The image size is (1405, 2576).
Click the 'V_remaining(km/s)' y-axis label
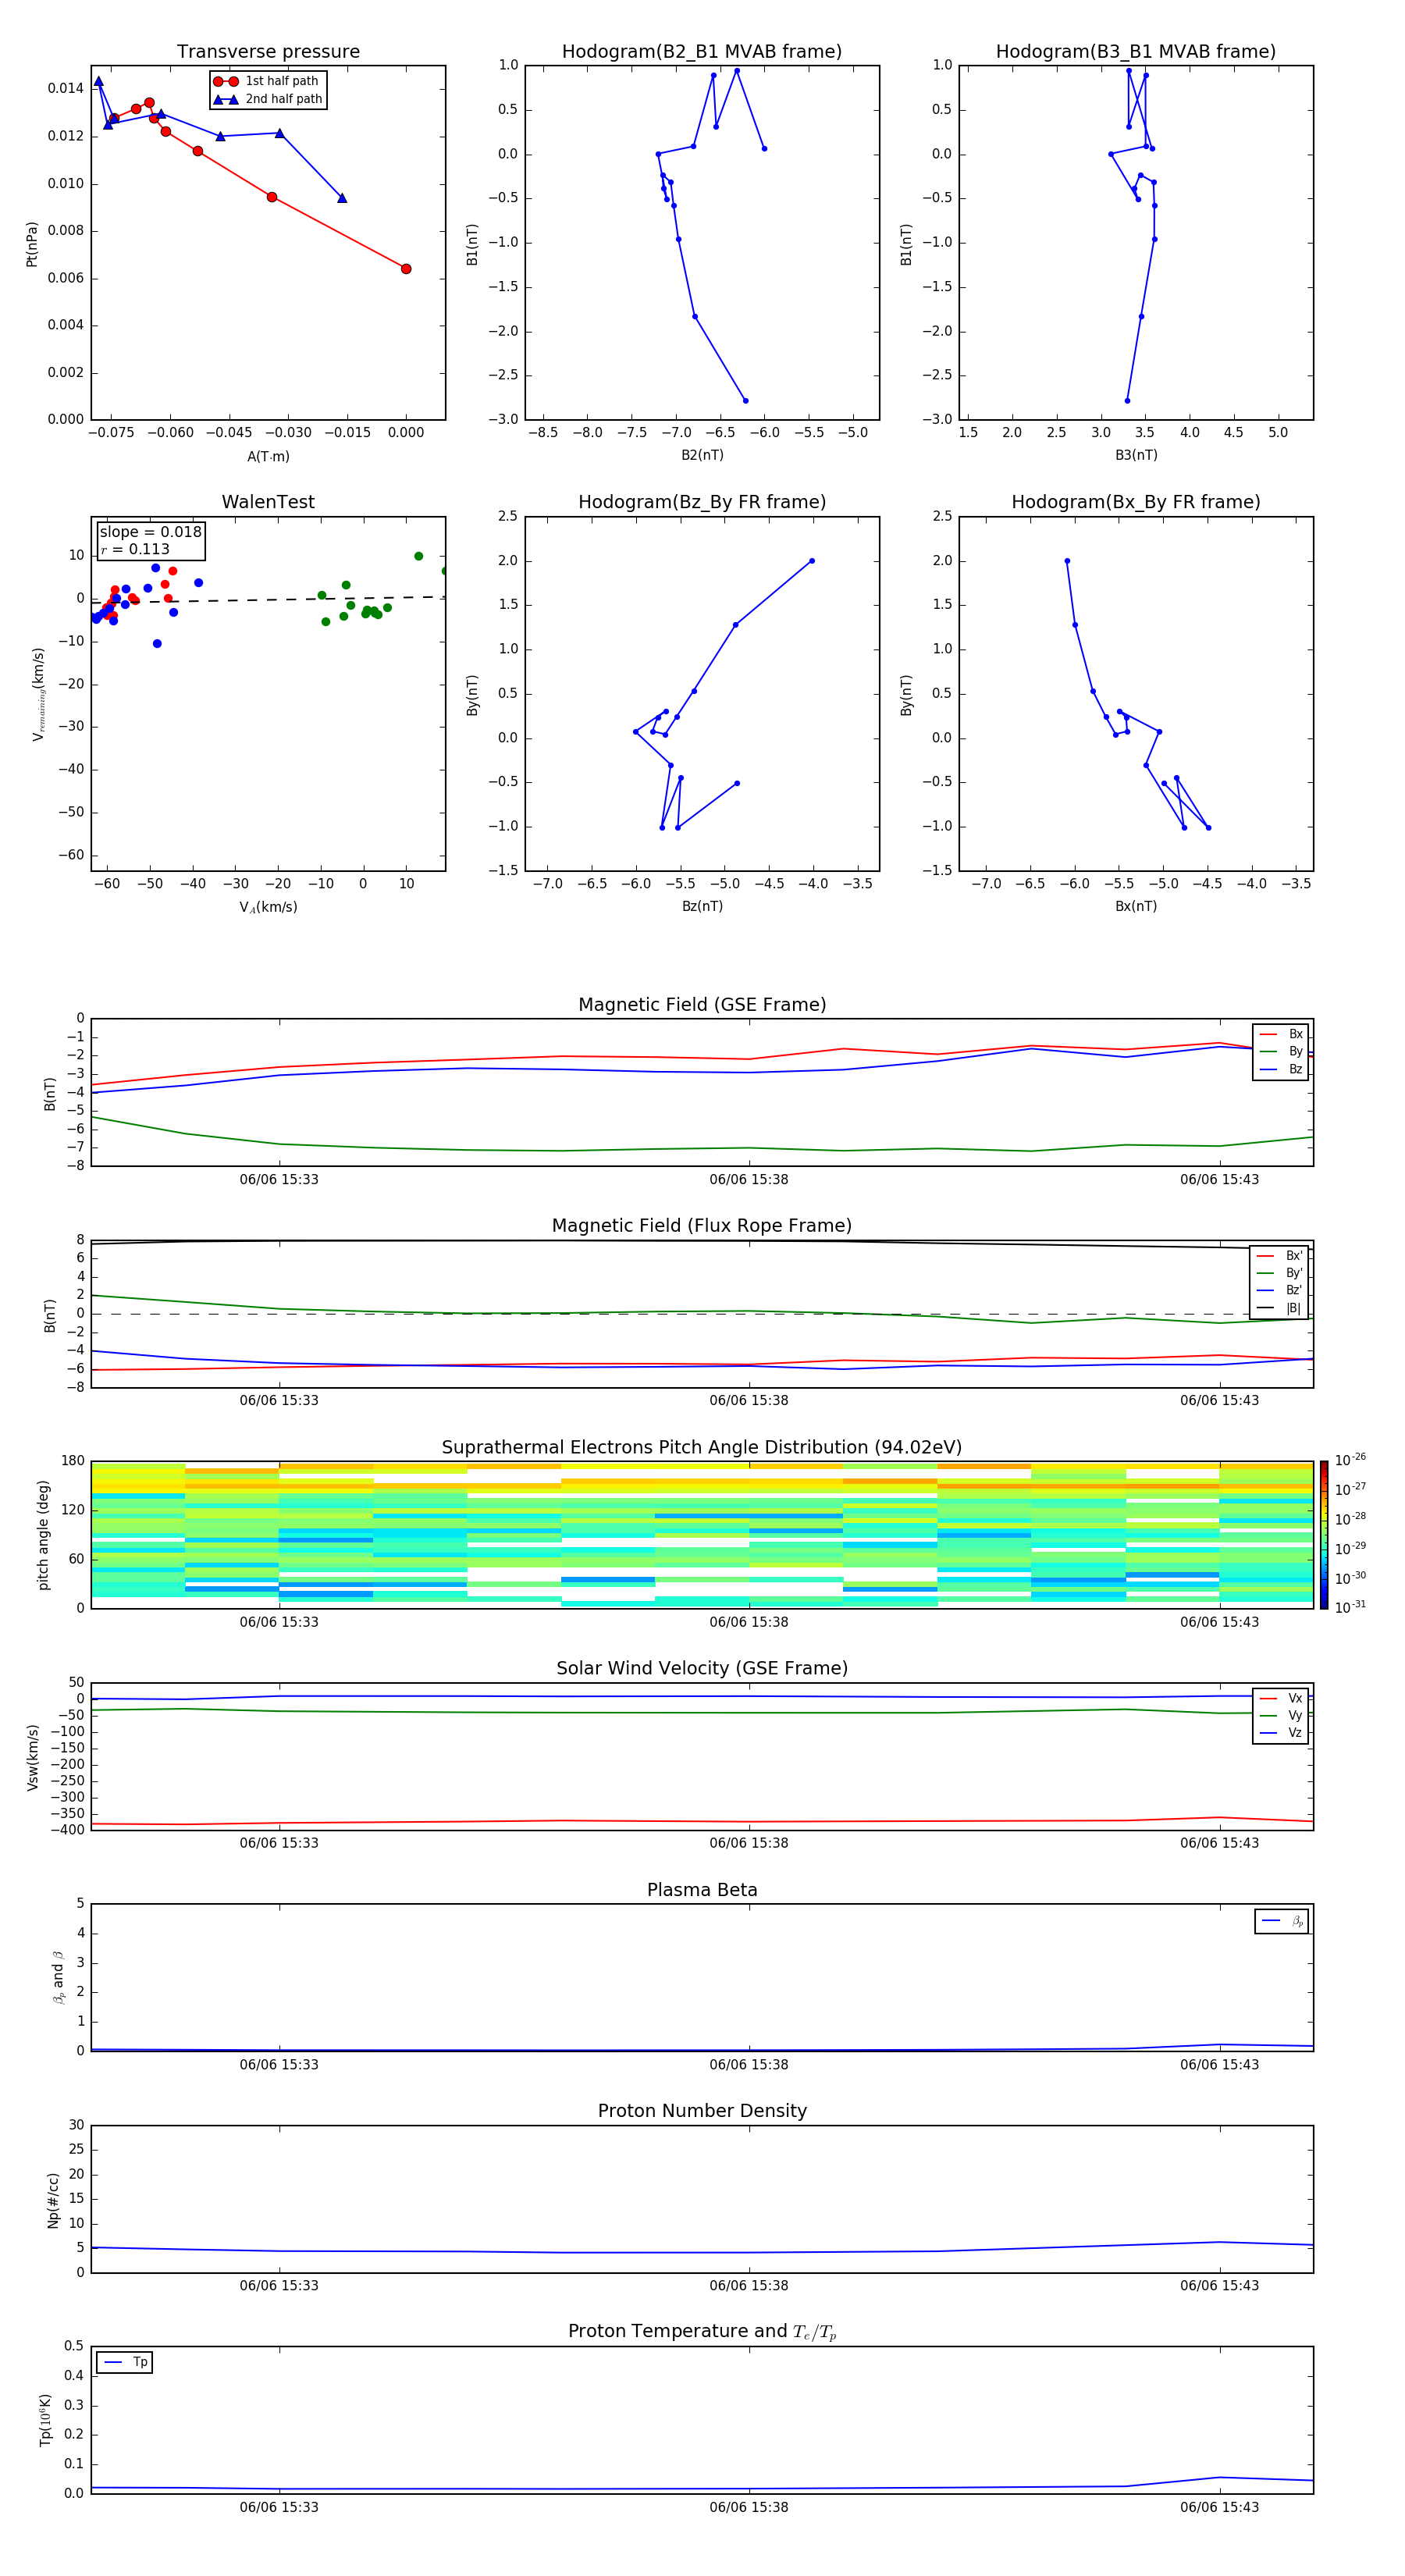pos(38,694)
